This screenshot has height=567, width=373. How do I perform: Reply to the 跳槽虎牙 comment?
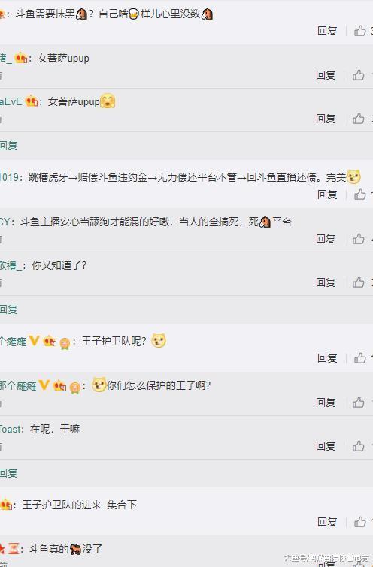click(327, 195)
